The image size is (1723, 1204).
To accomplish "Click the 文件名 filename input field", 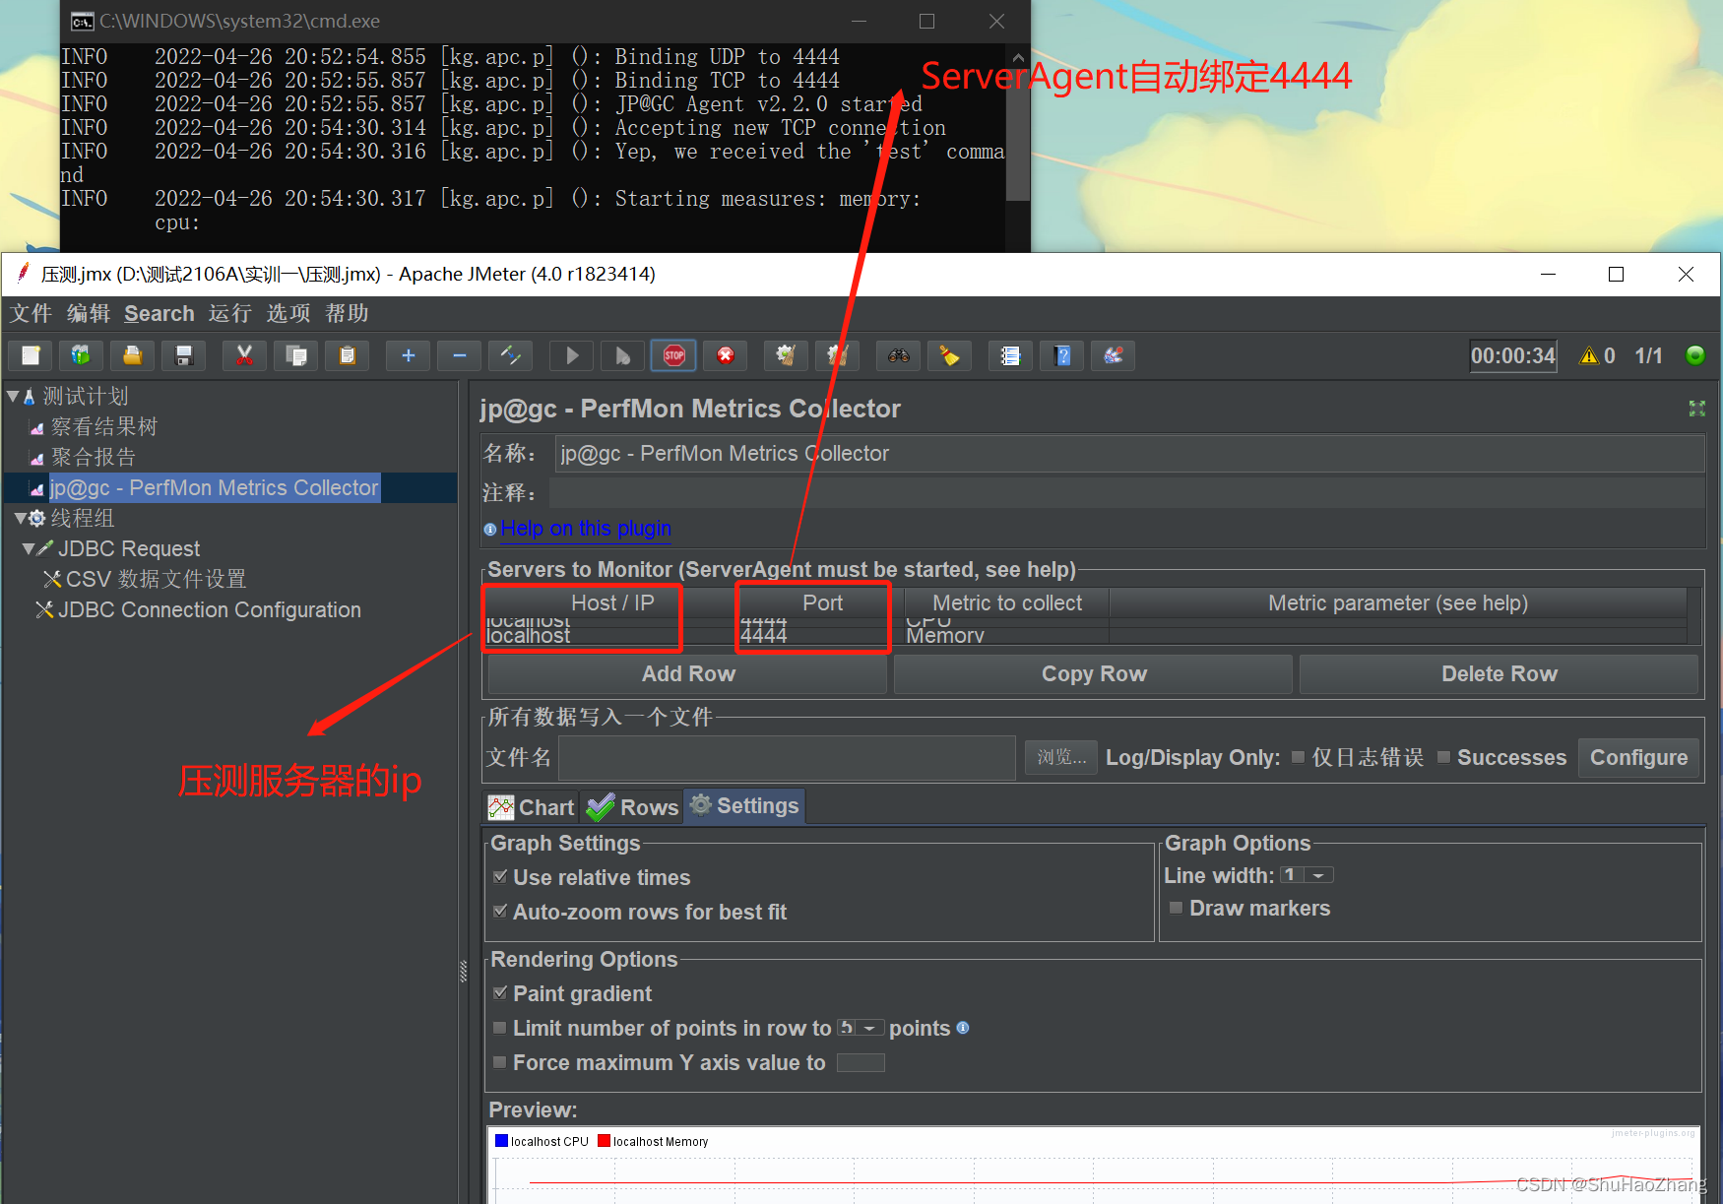I will [x=788, y=757].
